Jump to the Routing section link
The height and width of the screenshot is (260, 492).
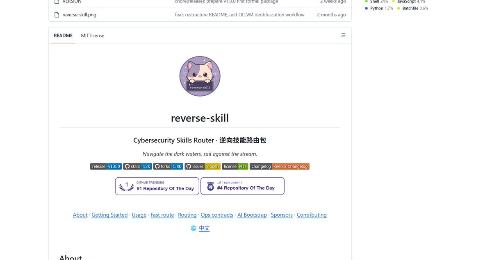[187, 215]
